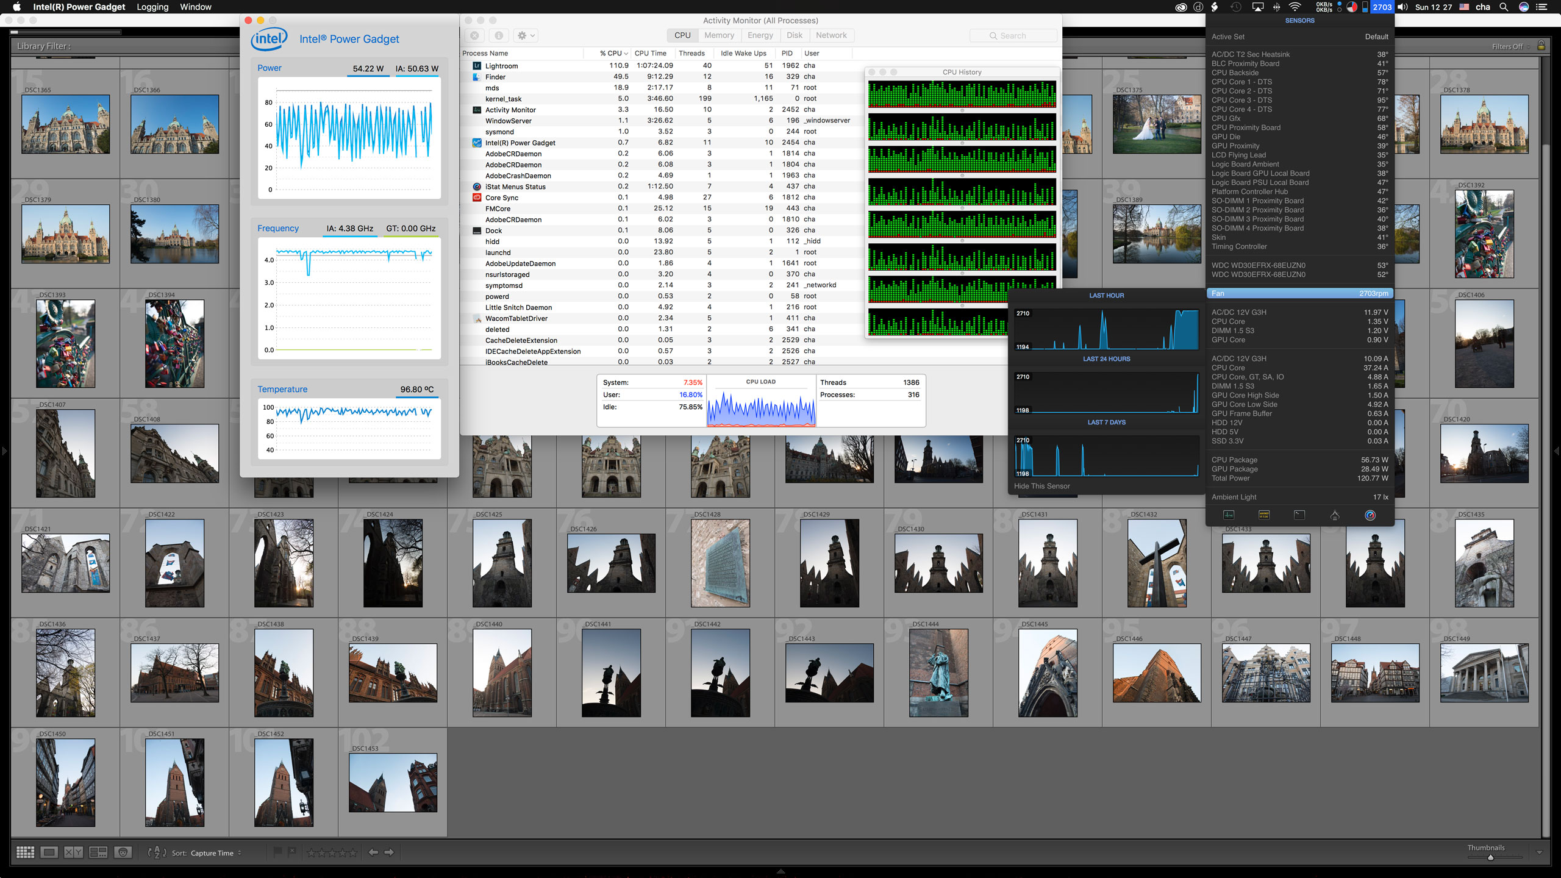The width and height of the screenshot is (1561, 878).
Task: Click the Creative Cloud menu bar icon
Action: tap(1181, 7)
